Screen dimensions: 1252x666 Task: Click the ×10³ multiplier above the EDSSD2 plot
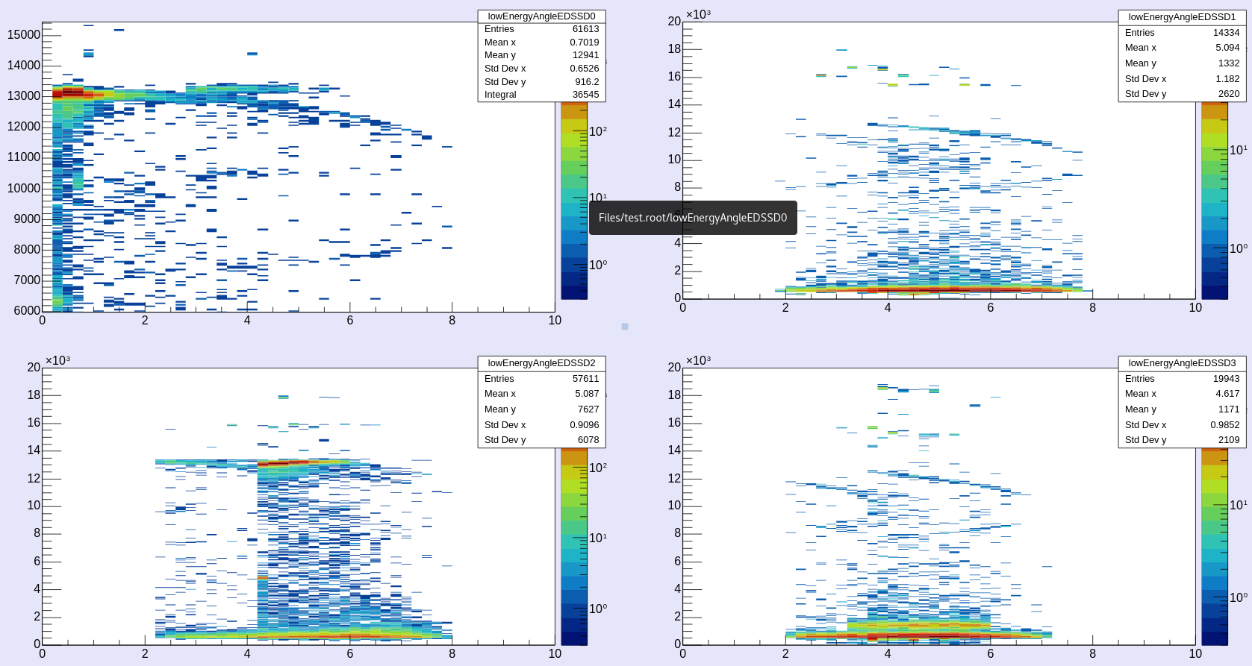click(57, 360)
